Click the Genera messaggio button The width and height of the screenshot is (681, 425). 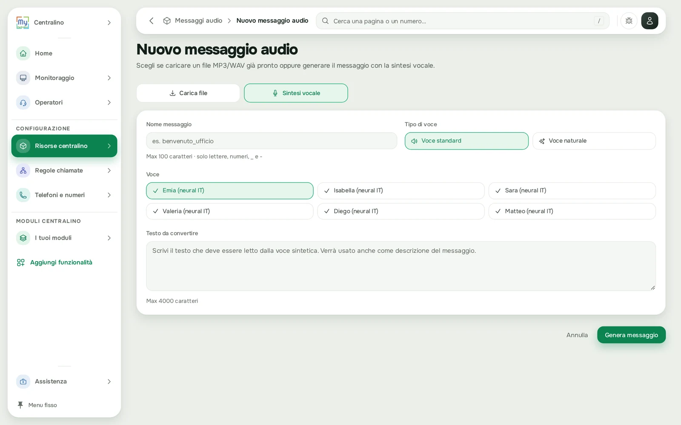pos(631,335)
